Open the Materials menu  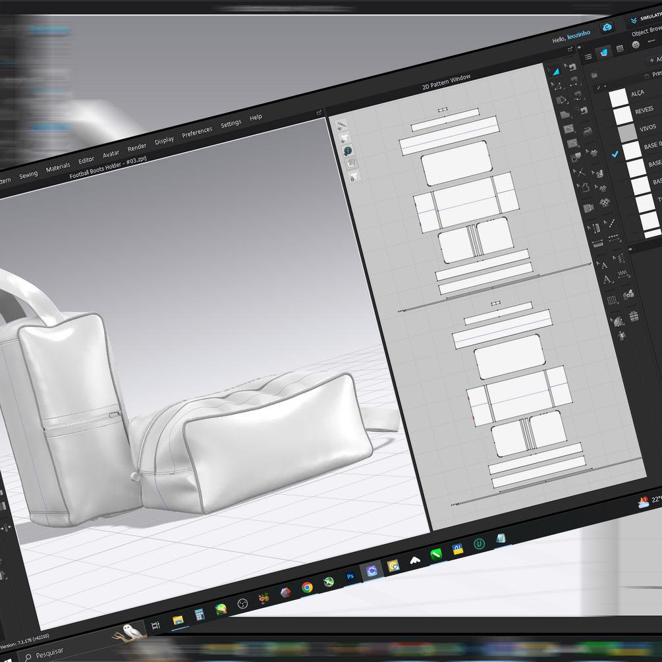click(58, 167)
